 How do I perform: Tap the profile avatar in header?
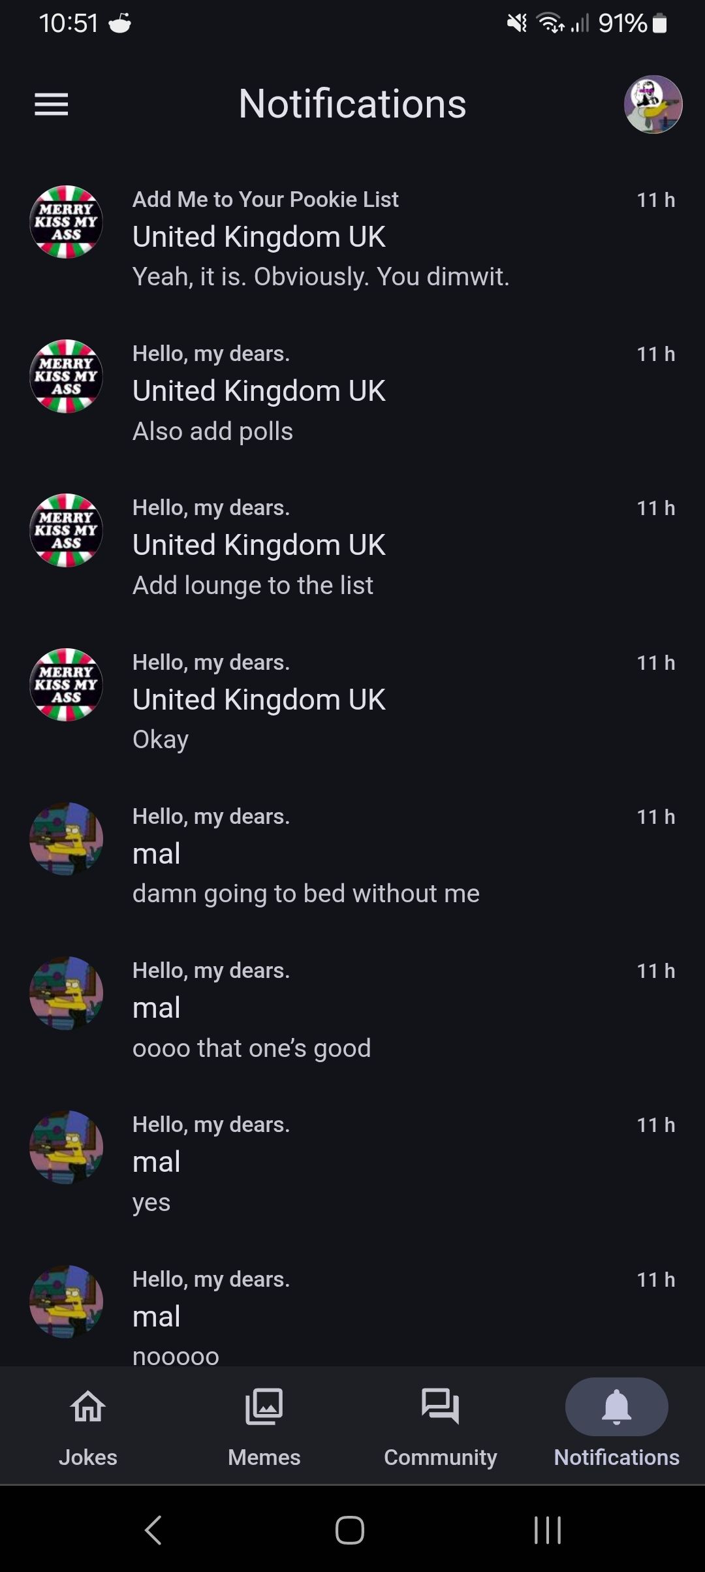(653, 104)
